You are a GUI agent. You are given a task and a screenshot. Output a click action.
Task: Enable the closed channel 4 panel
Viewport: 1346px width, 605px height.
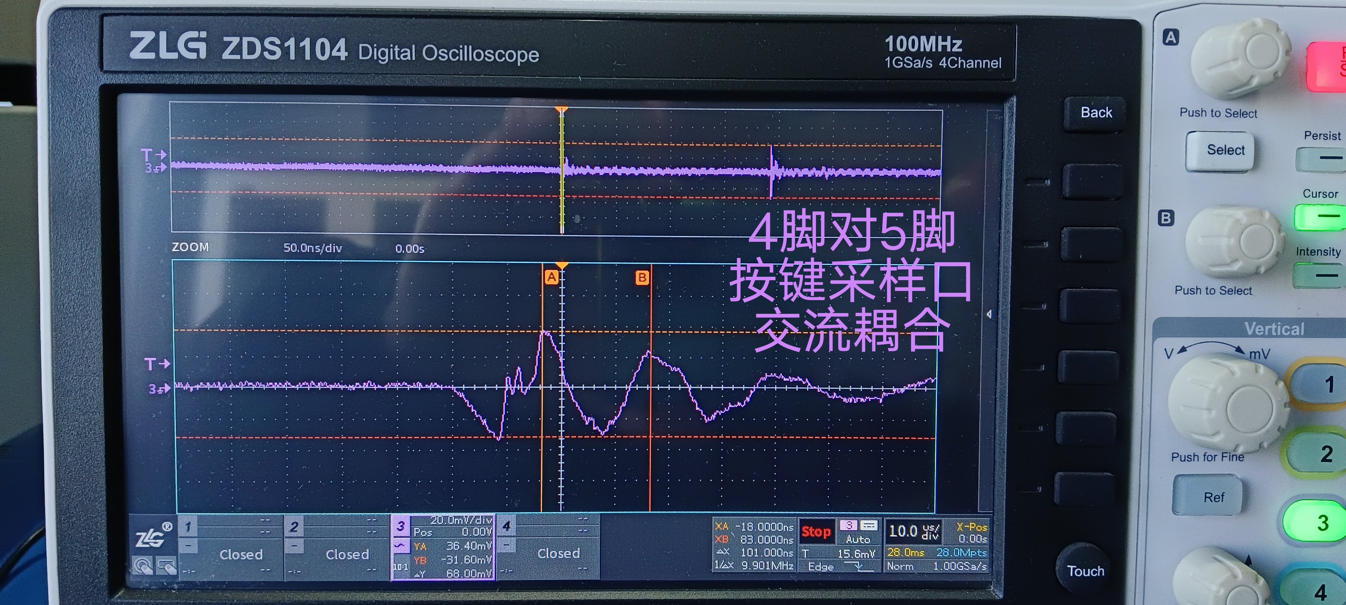point(558,553)
